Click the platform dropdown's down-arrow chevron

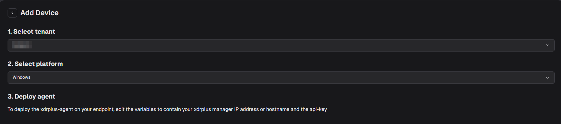[548, 78]
